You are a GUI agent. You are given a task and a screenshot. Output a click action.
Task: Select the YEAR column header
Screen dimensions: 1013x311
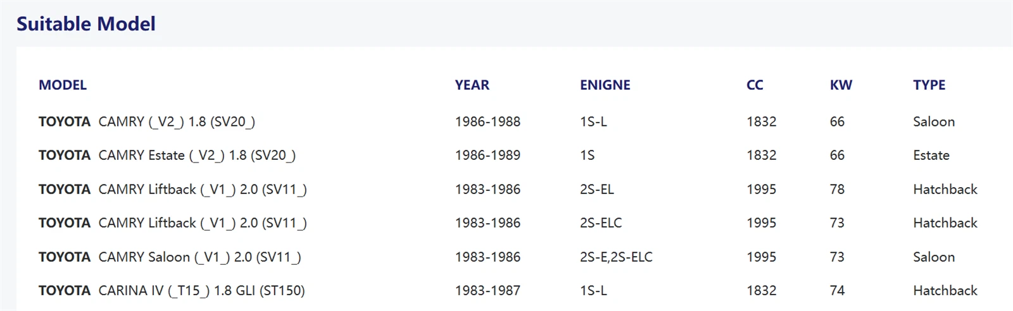click(x=472, y=85)
